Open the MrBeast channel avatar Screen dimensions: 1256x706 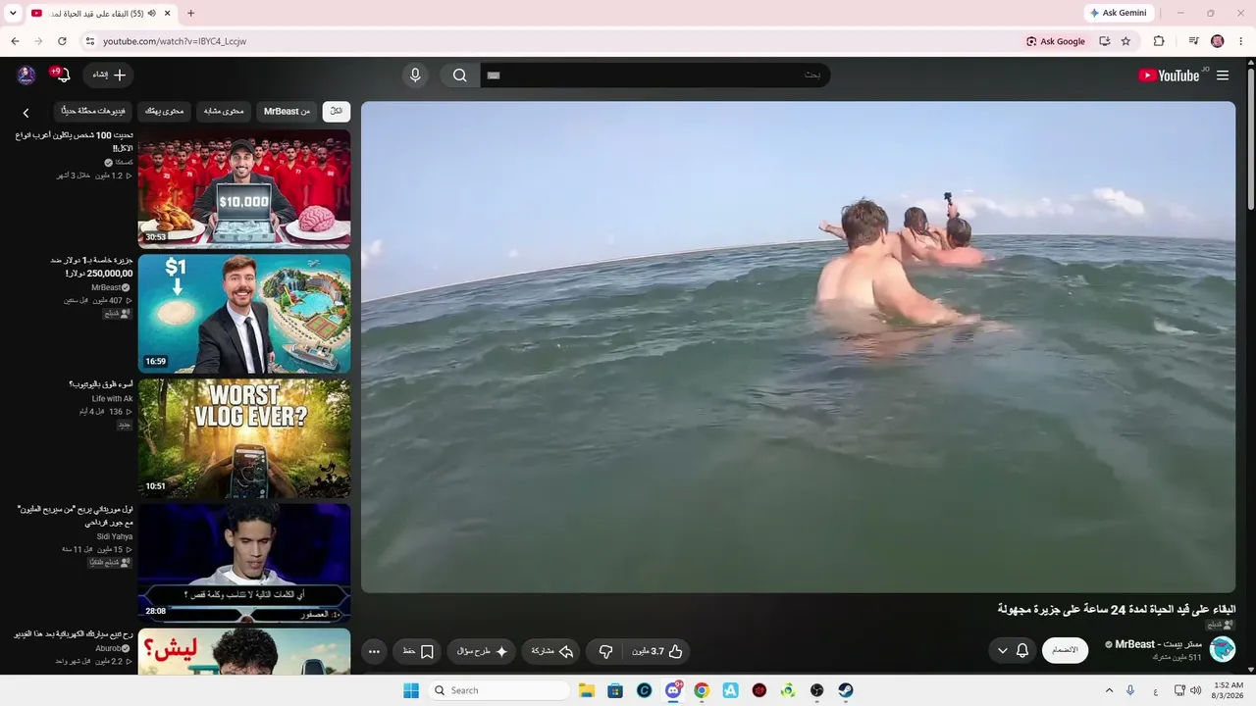coord(1223,649)
